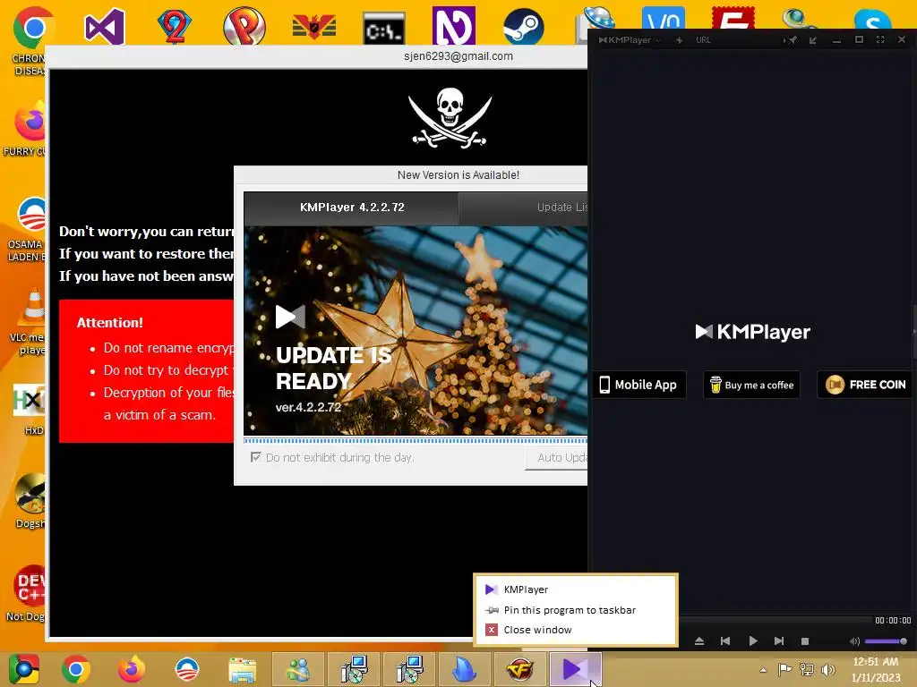Screen dimensions: 917x687
Task: Click the CF game icon in the taskbar
Action: (520, 669)
